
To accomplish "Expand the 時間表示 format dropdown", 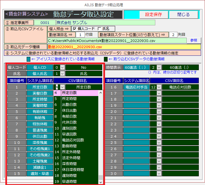I will [159, 68].
